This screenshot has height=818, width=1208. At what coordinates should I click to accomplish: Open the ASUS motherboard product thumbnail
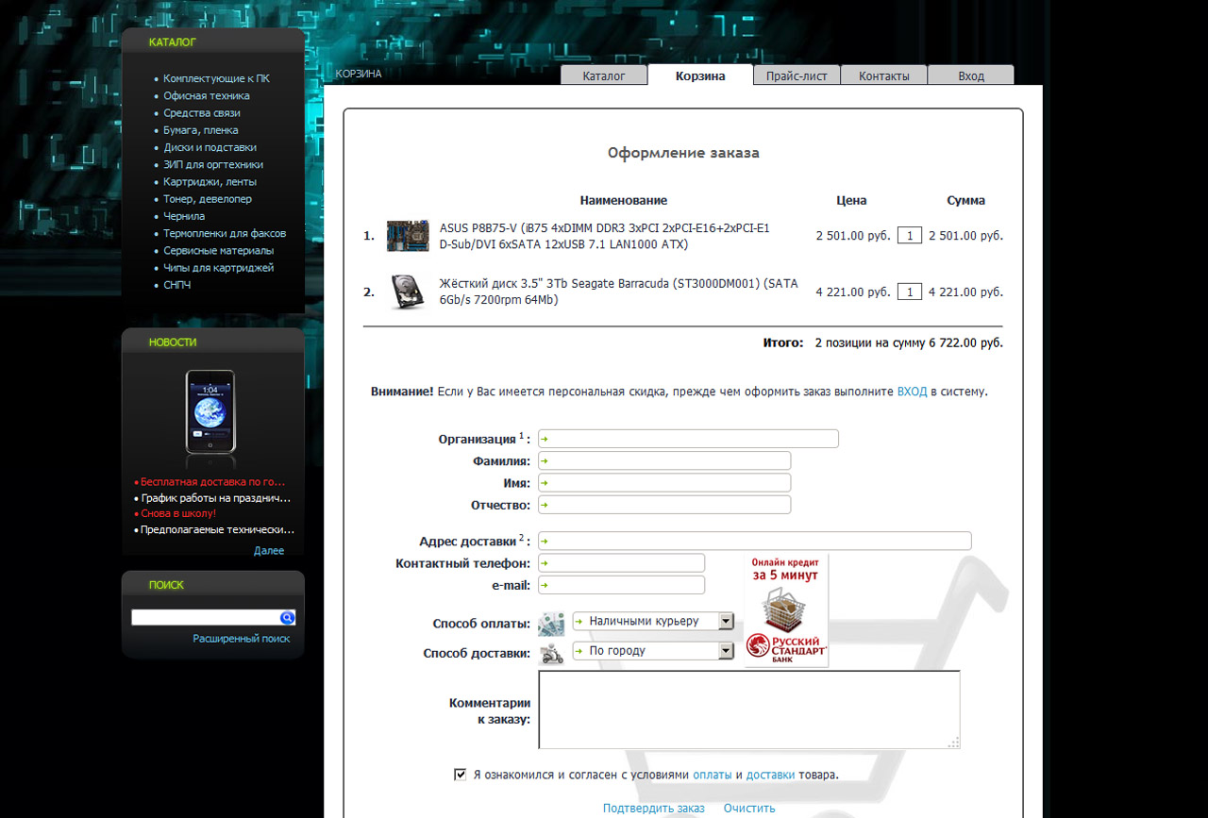pos(408,236)
